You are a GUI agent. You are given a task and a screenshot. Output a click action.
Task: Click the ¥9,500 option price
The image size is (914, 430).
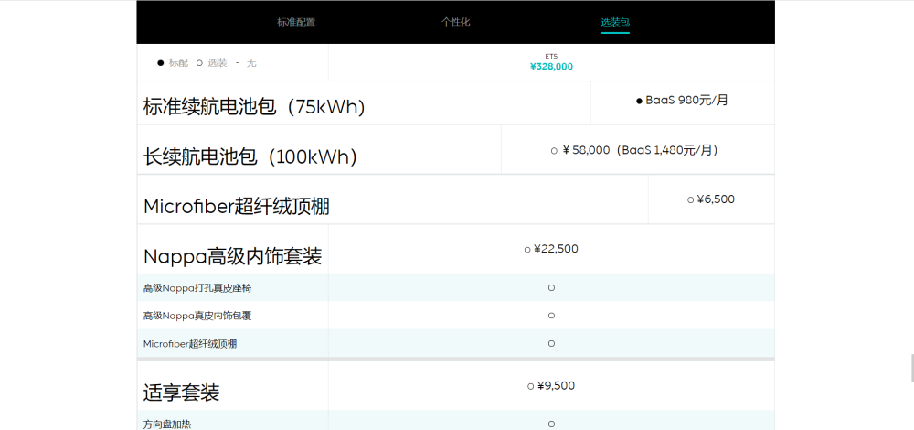pyautogui.click(x=551, y=386)
